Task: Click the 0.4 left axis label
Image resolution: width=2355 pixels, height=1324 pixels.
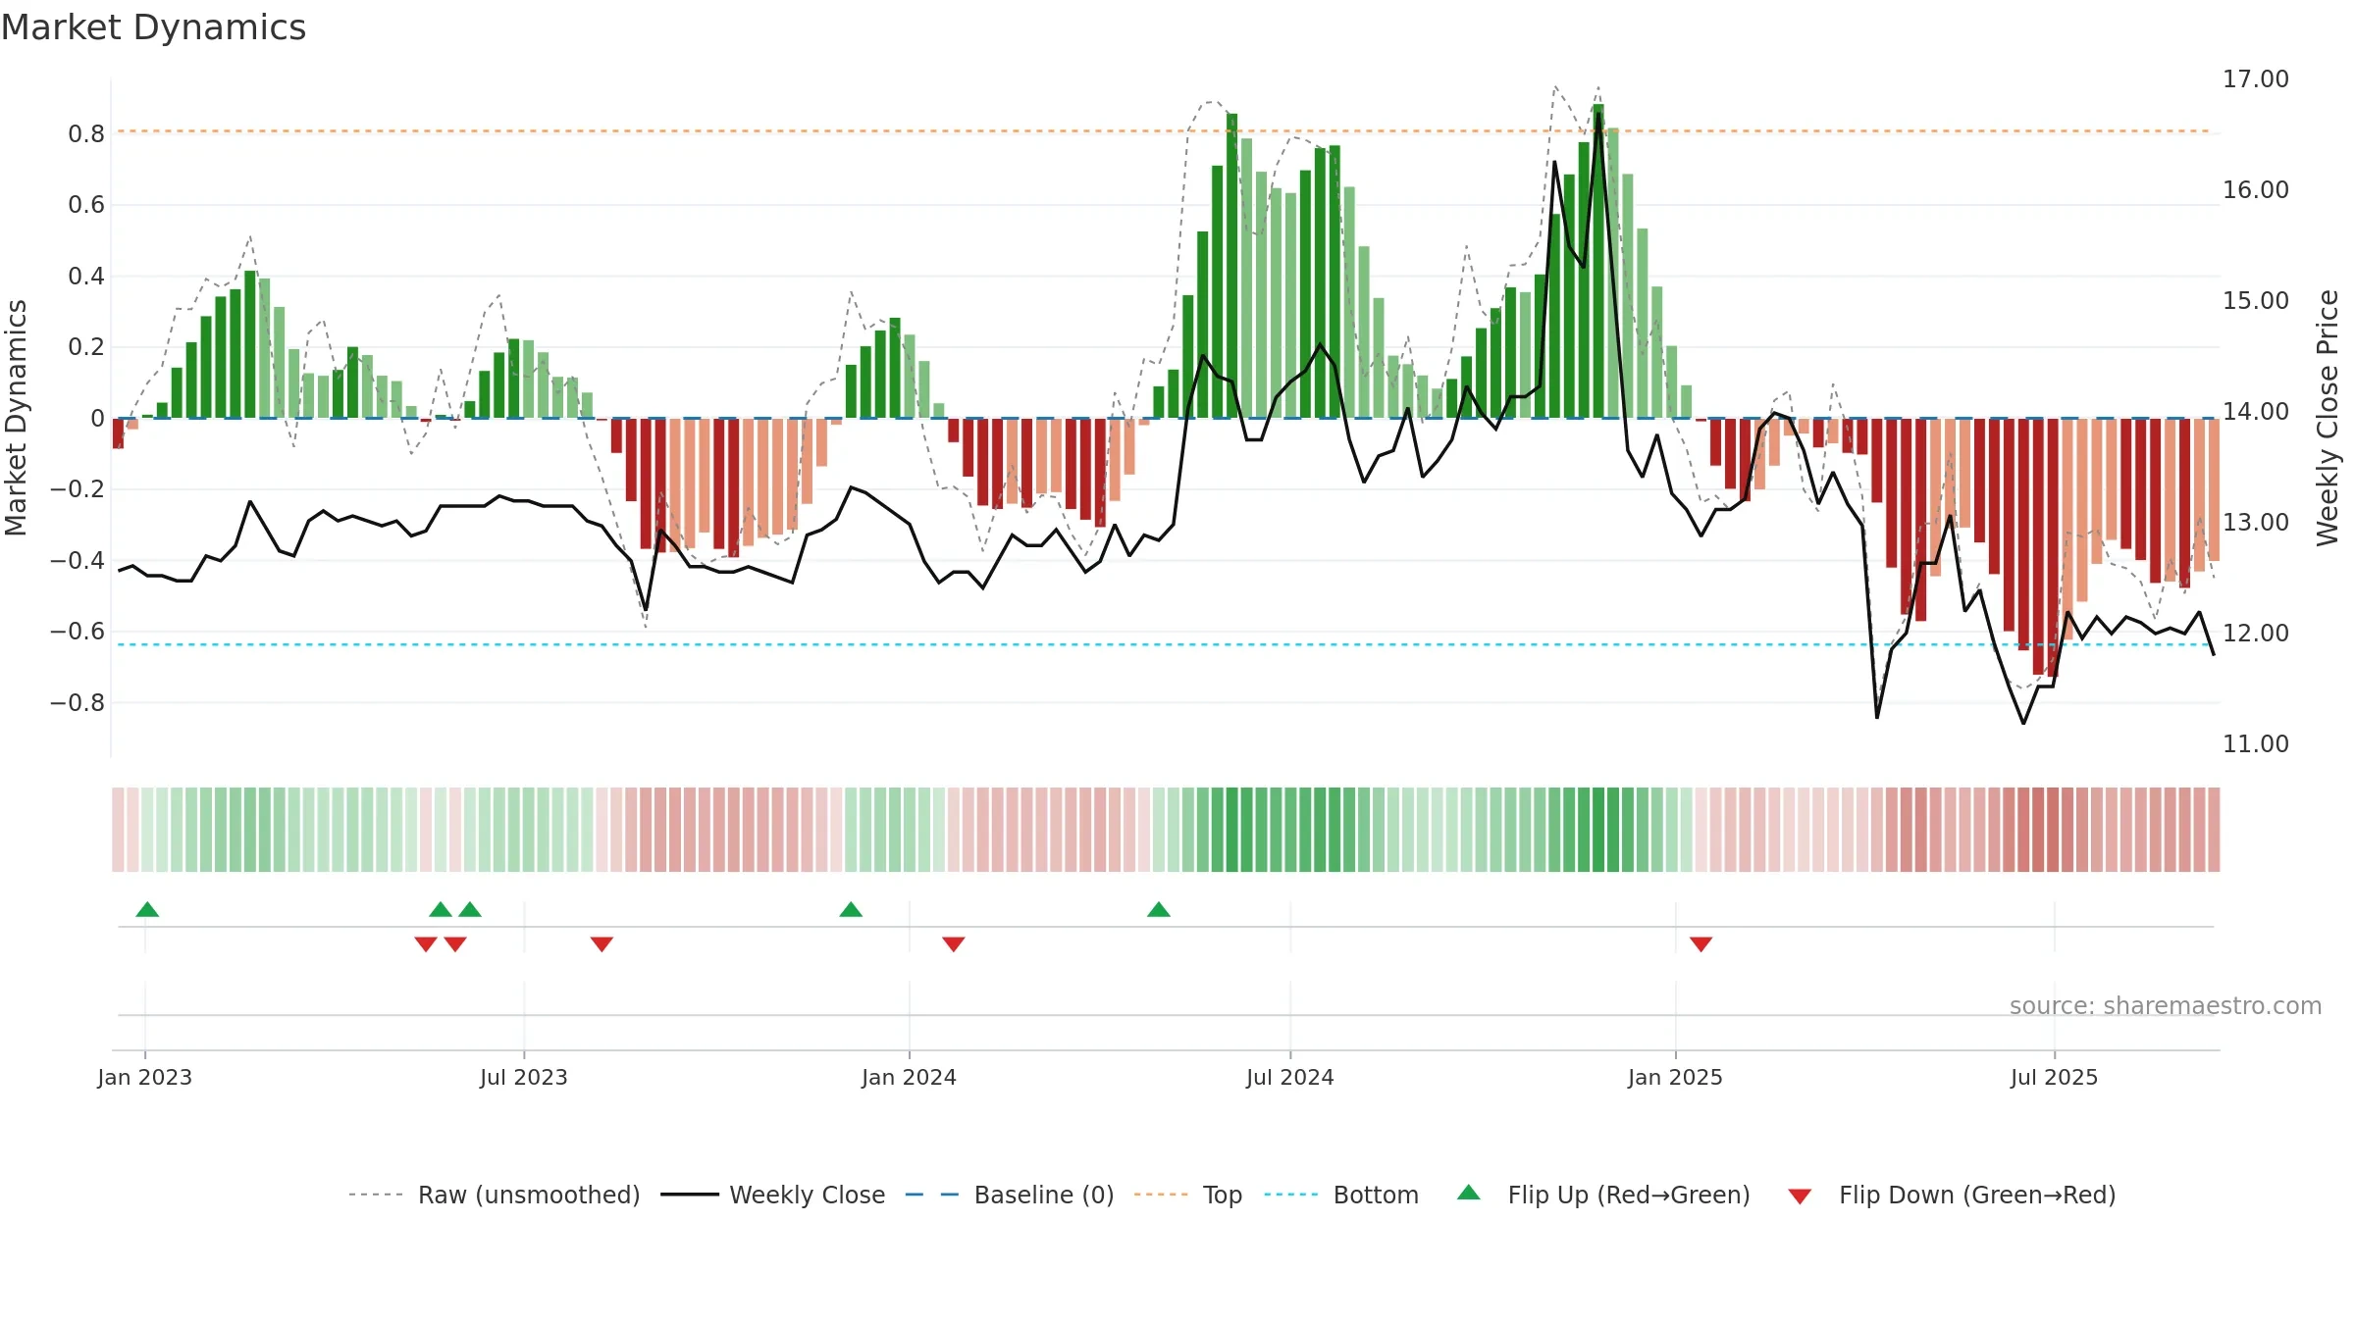Action: [x=86, y=276]
